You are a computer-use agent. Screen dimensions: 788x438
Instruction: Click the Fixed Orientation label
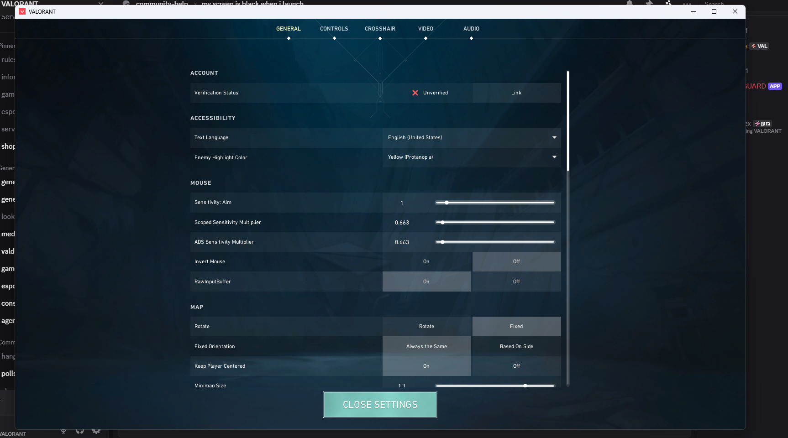(x=215, y=347)
